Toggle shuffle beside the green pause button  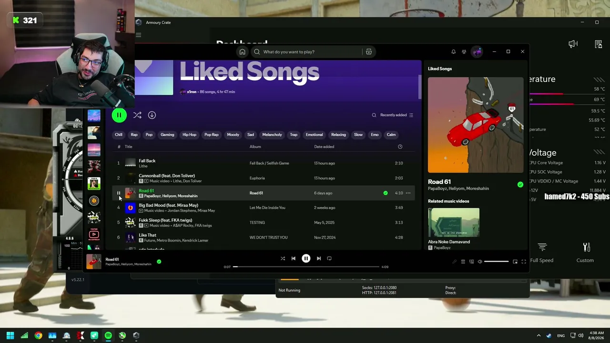point(137,115)
